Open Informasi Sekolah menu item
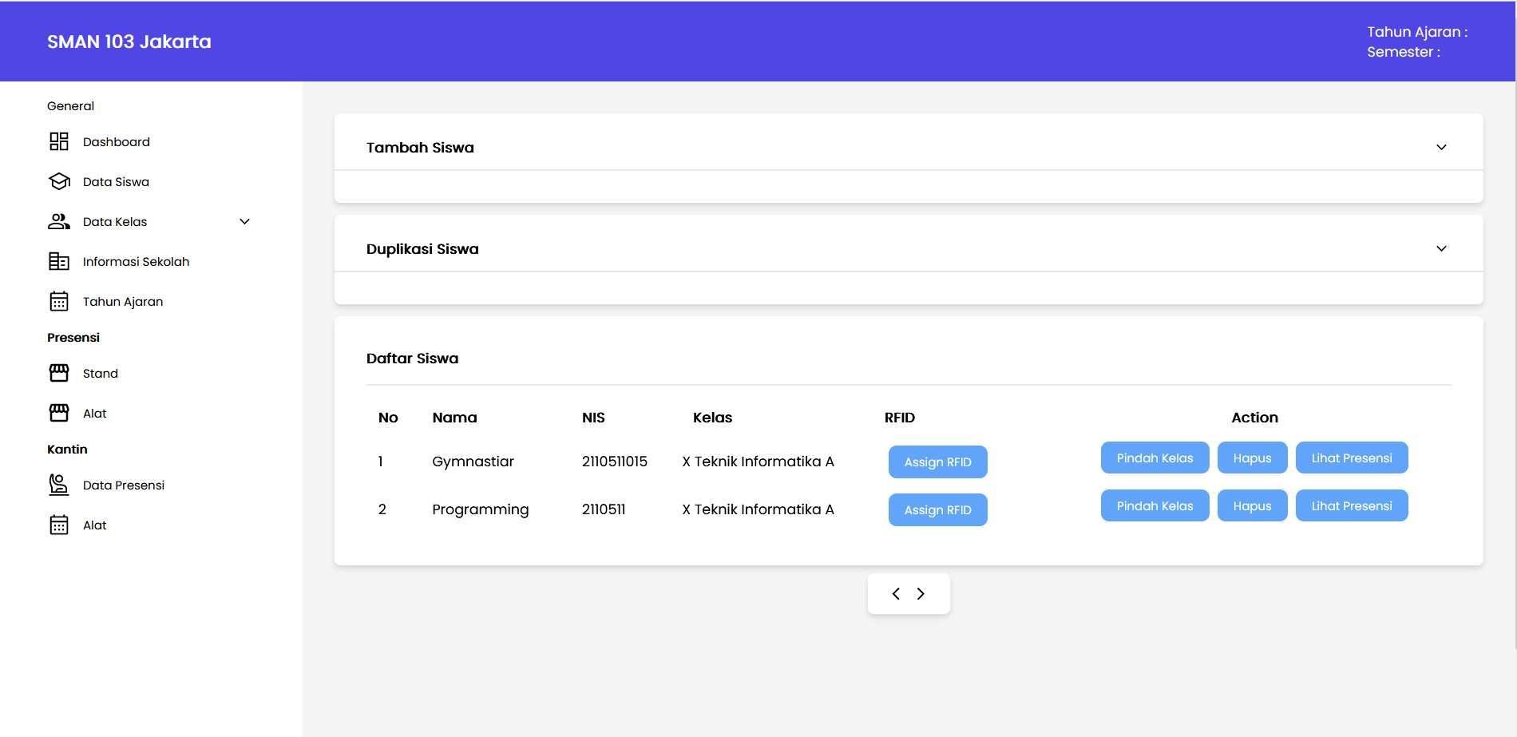 pos(136,261)
